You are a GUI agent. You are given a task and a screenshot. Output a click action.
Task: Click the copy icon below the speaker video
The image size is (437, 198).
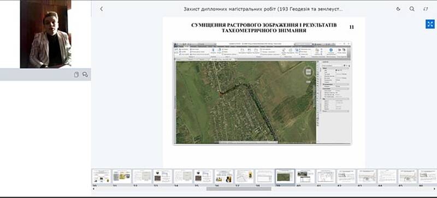76,75
